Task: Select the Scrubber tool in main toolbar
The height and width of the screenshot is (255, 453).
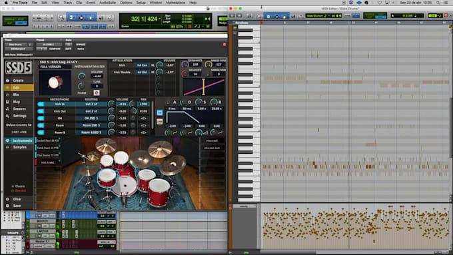Action: coord(101,18)
